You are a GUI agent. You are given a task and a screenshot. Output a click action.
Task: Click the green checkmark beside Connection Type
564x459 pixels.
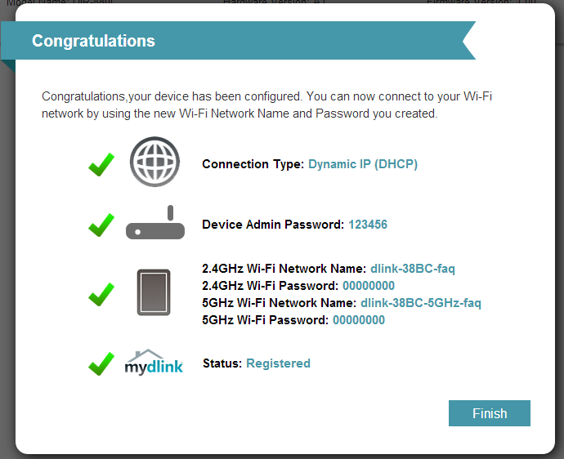coord(101,164)
